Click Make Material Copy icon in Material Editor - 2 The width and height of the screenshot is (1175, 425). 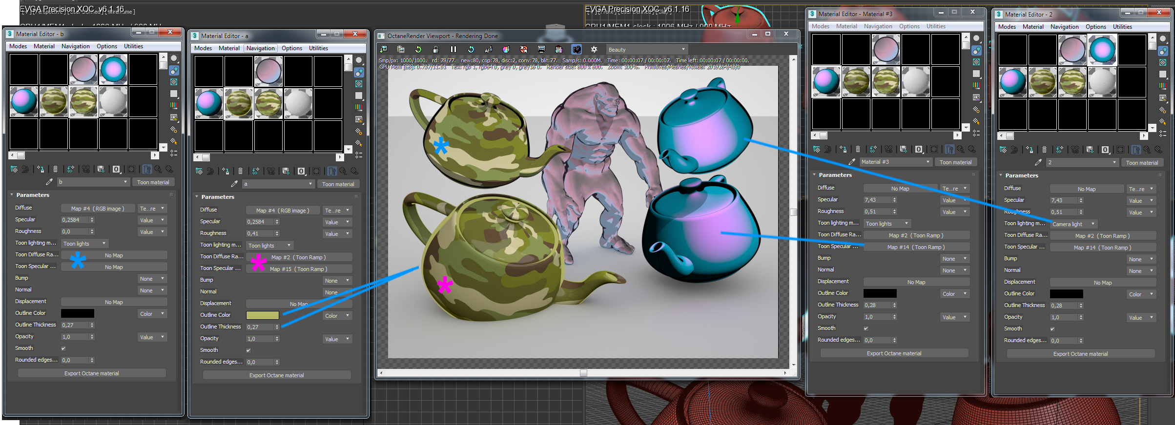tap(1059, 150)
